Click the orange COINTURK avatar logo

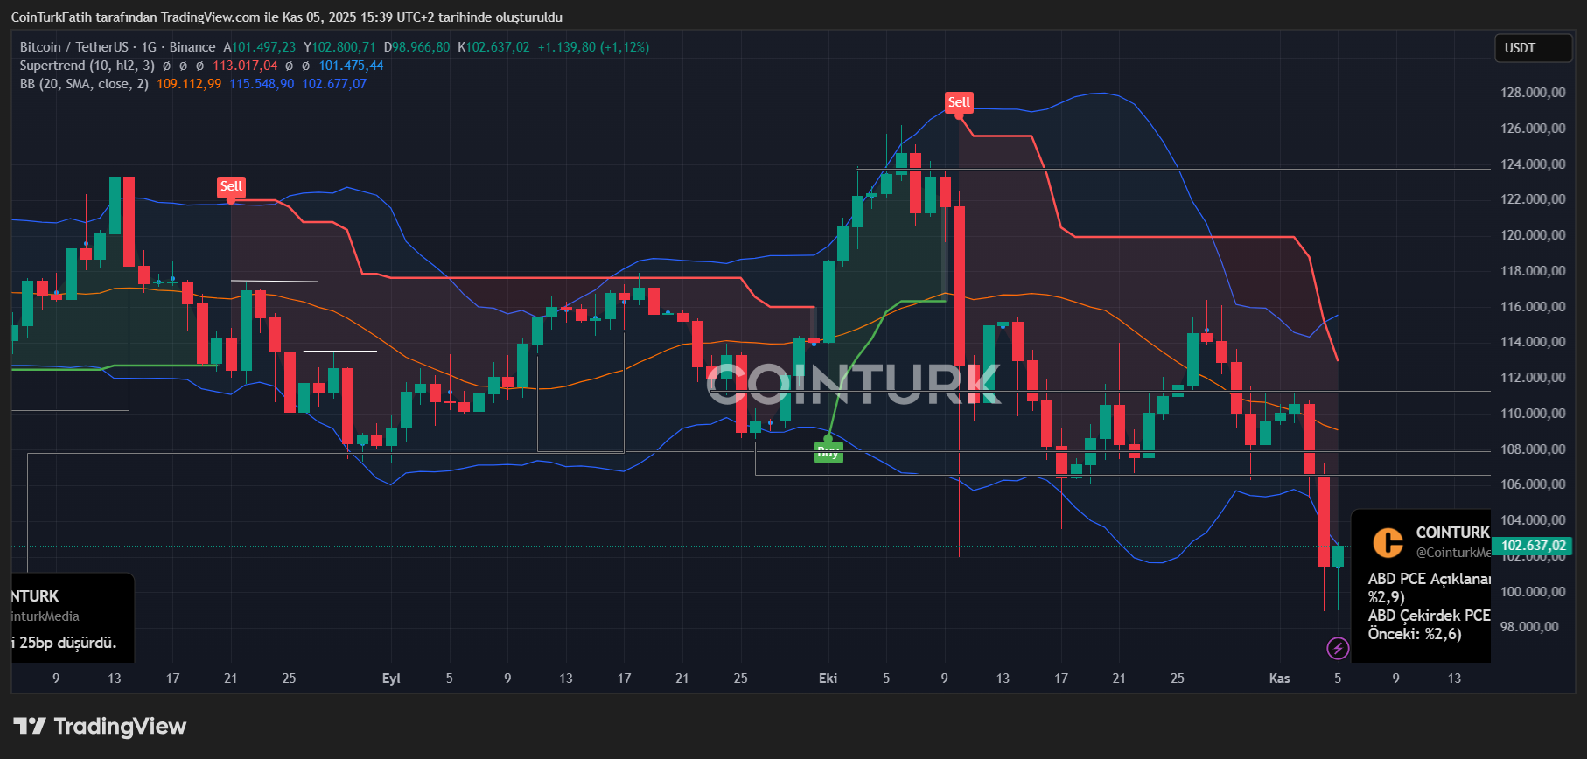1388,542
